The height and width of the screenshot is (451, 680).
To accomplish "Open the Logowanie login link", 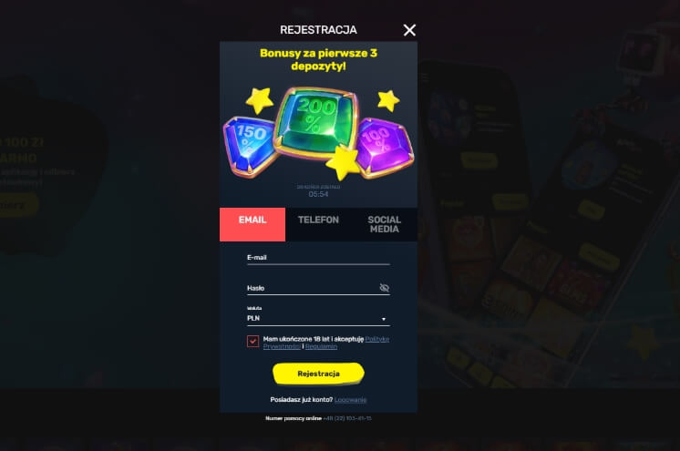I will pyautogui.click(x=350, y=400).
